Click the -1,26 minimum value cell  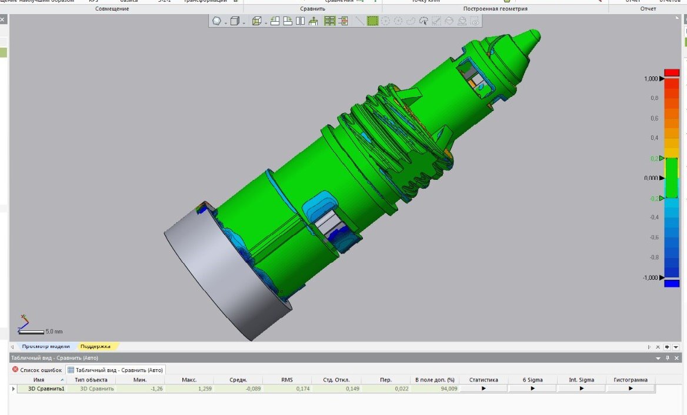pyautogui.click(x=140, y=389)
